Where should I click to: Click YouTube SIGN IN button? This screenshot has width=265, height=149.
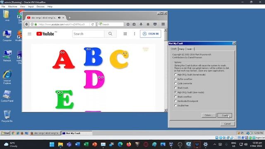click(150, 34)
